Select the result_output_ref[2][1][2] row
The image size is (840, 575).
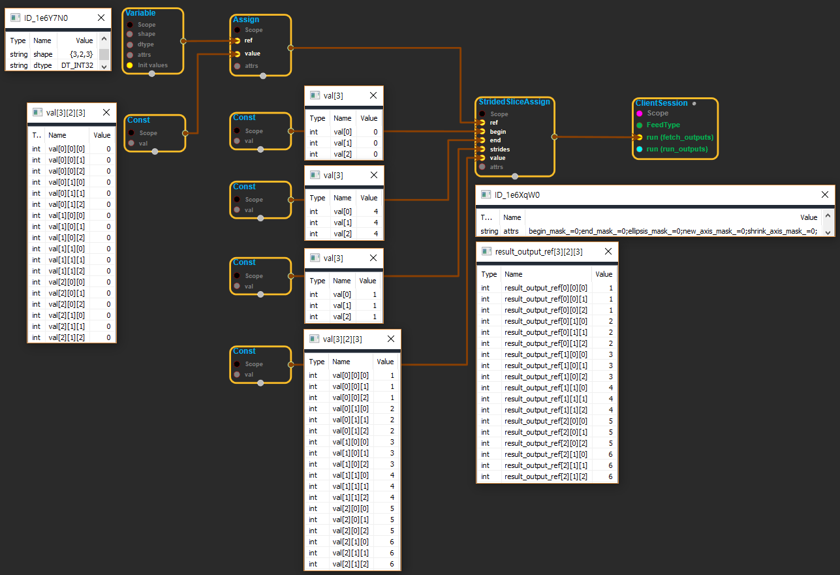(x=546, y=476)
